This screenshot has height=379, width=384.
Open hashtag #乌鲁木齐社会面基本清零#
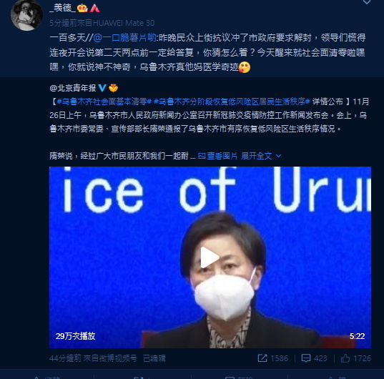point(104,102)
